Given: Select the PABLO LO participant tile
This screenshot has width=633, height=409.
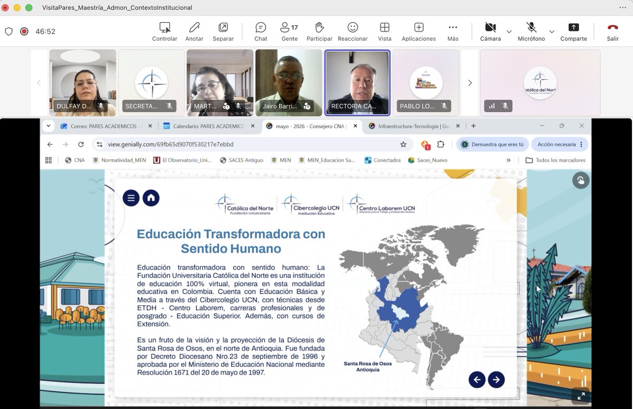Looking at the screenshot, I should coord(426,83).
